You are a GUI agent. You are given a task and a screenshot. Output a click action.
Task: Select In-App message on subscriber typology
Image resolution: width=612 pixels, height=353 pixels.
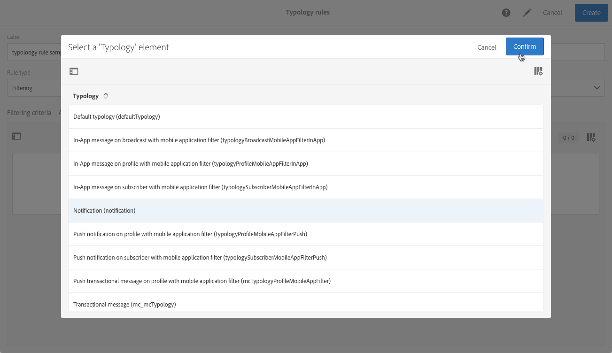pyautogui.click(x=201, y=187)
